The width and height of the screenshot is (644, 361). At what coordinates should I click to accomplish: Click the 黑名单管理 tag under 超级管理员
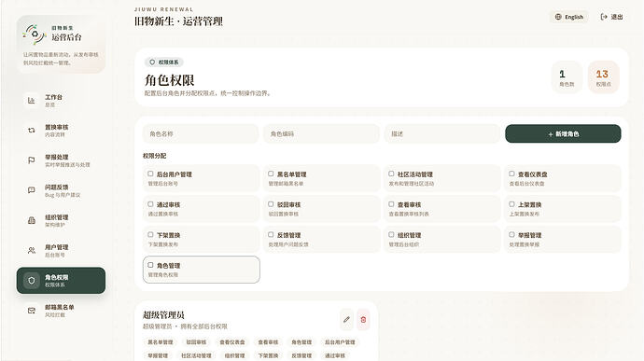(x=161, y=342)
